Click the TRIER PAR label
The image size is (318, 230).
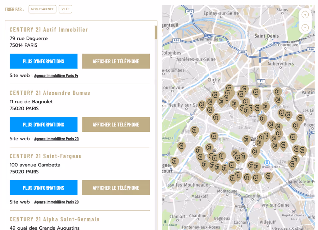coord(14,10)
